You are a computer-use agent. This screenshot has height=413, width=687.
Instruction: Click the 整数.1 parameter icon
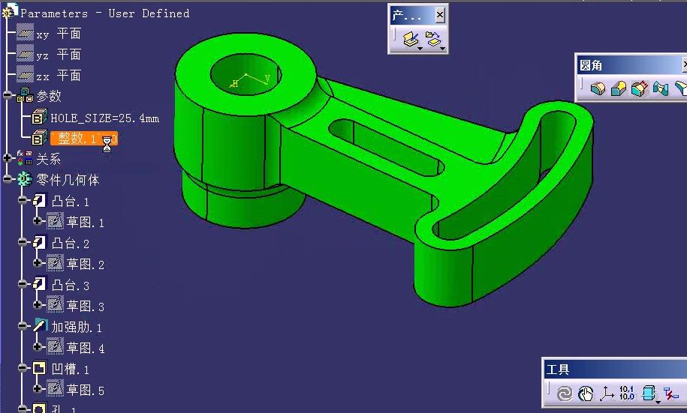pyautogui.click(x=40, y=137)
